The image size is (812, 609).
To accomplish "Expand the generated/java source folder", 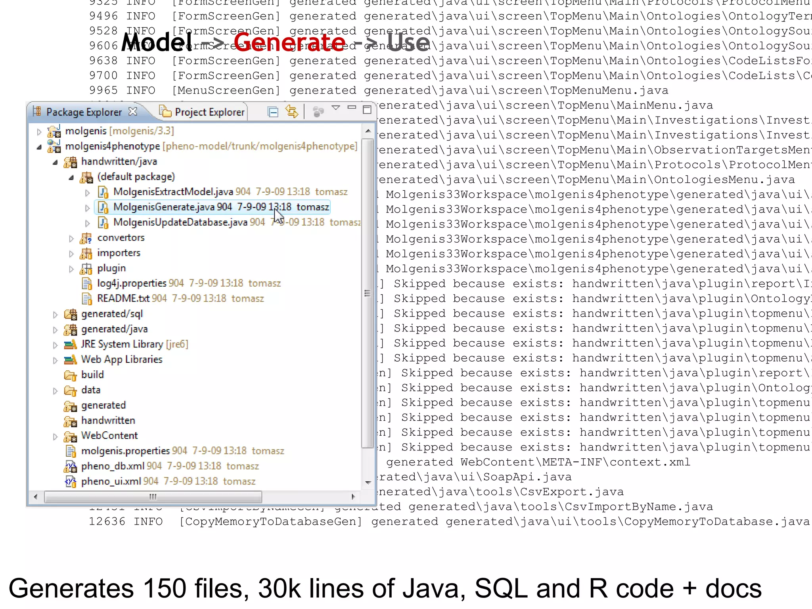I will 55,330.
